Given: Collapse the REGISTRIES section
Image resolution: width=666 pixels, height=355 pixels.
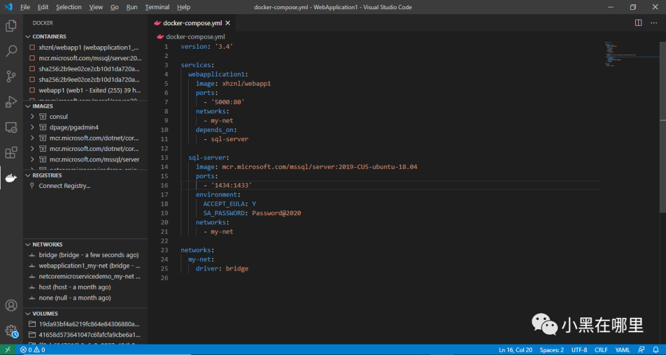Looking at the screenshot, I should tap(28, 175).
